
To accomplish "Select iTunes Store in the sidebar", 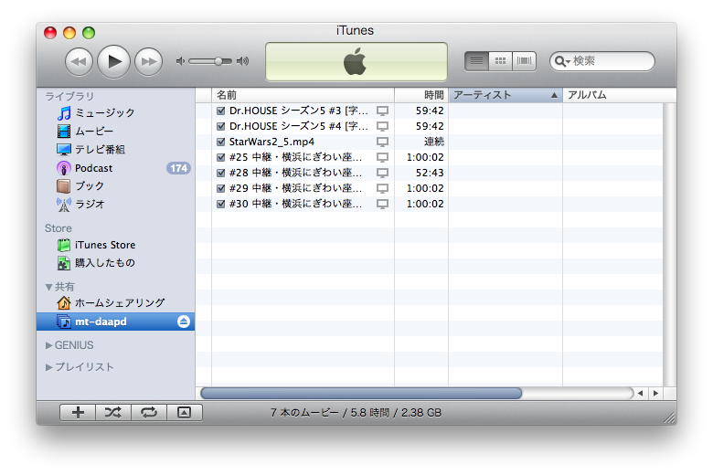I will coord(104,245).
